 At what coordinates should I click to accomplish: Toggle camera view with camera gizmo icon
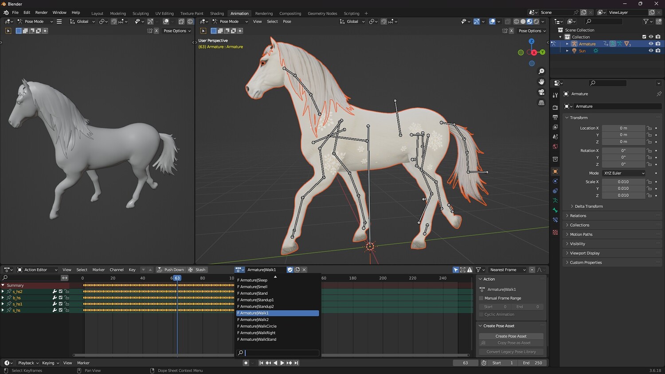click(x=541, y=92)
